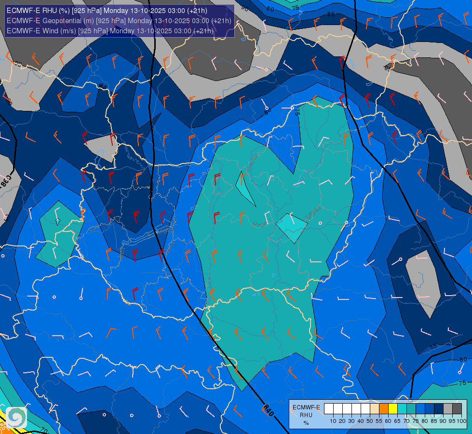472x434 pixels.
Task: Click the legend scale label '100'
Action: pyautogui.click(x=461, y=421)
